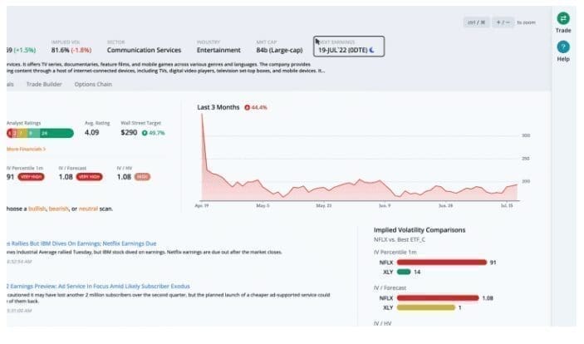This screenshot has width=584, height=344.
Task: Click the green Trade icon
Action: [563, 18]
